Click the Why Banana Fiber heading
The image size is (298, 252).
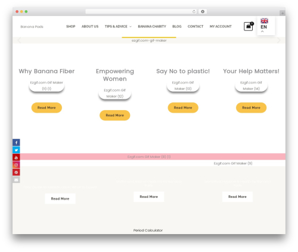coord(46,71)
